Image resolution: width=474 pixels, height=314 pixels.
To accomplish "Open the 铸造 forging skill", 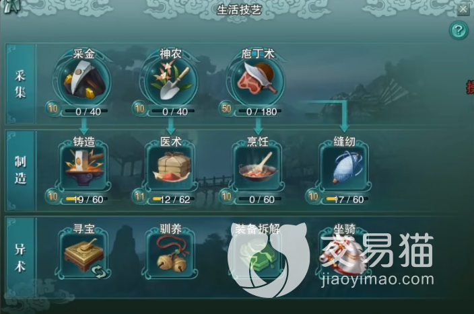I will coord(84,167).
